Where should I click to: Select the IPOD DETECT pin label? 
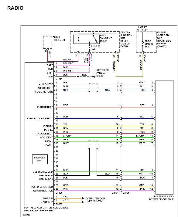pos(45,107)
